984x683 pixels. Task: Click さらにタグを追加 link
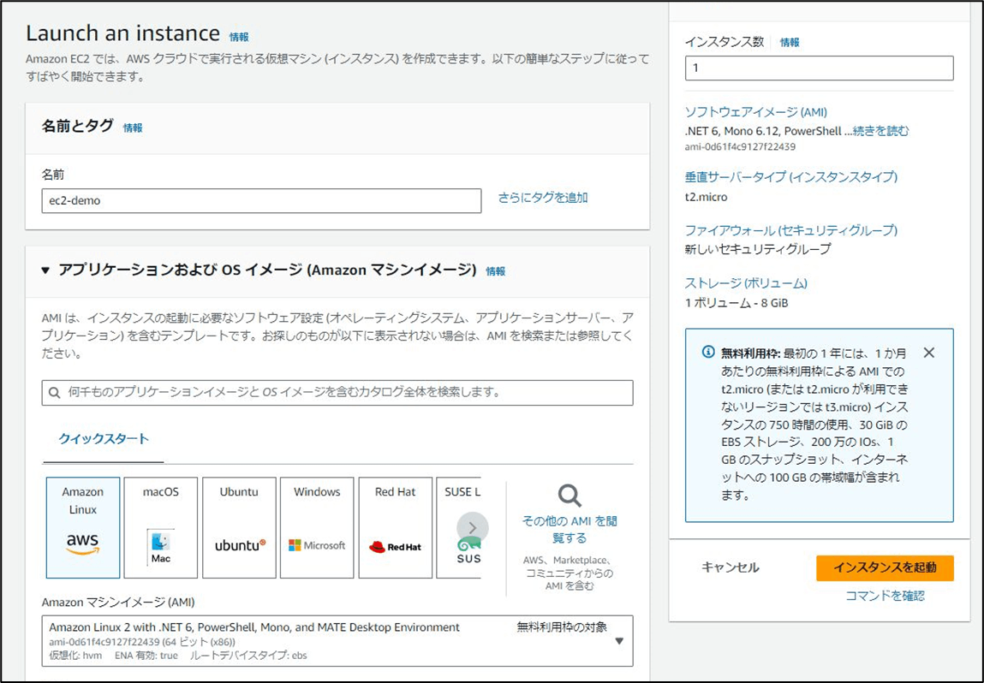543,199
